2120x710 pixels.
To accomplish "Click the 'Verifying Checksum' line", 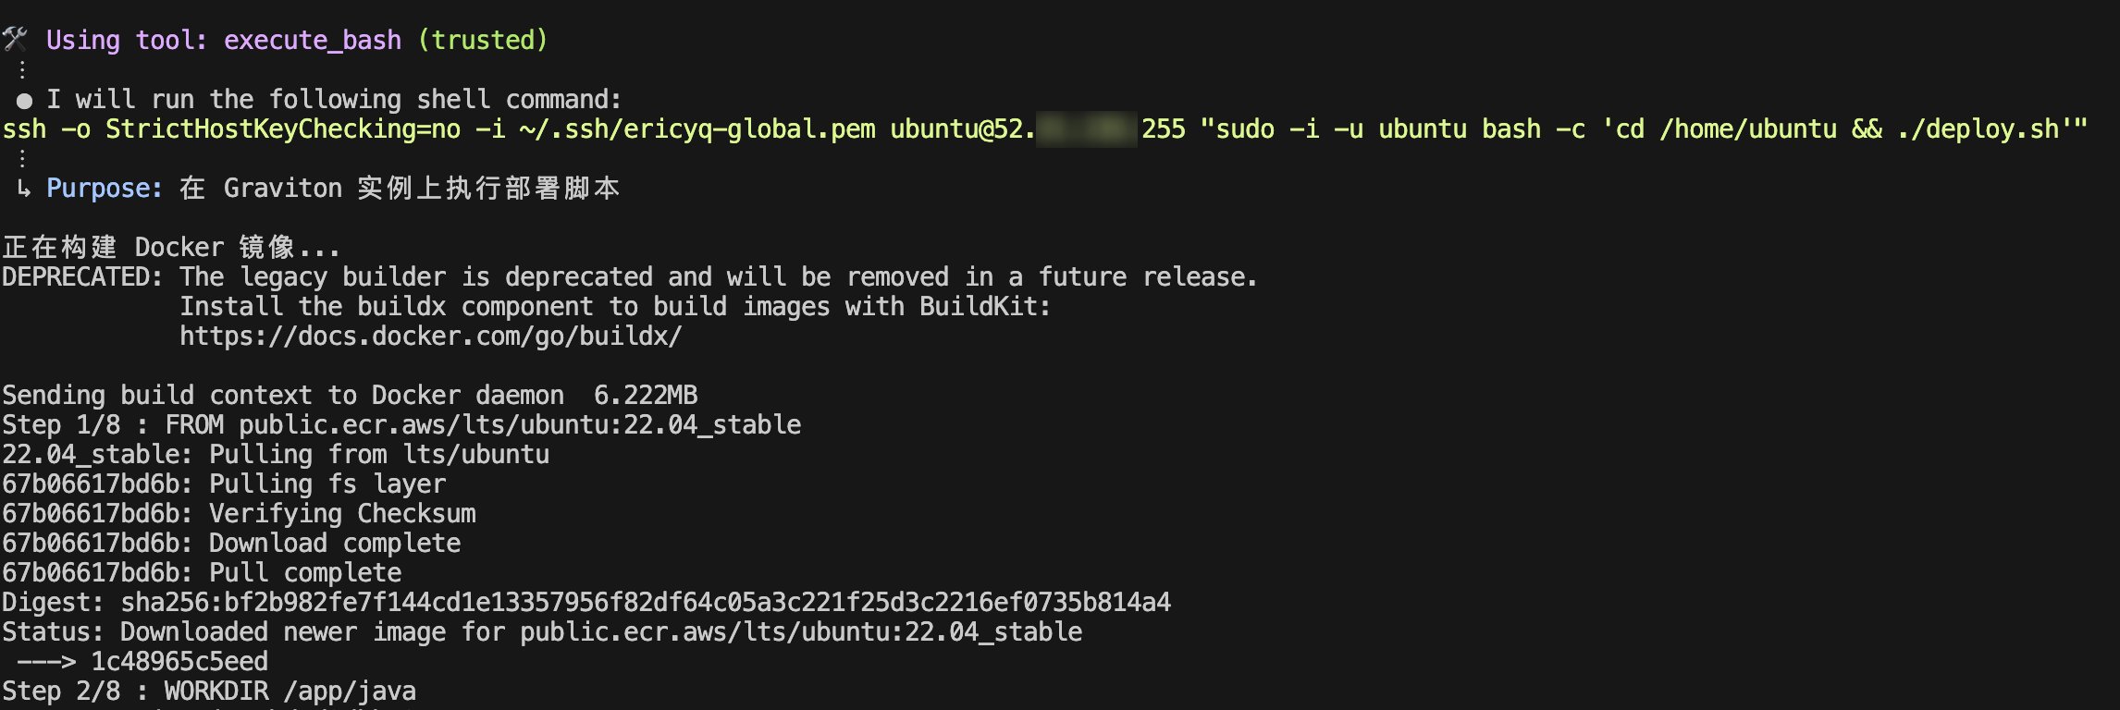I will click(x=239, y=514).
